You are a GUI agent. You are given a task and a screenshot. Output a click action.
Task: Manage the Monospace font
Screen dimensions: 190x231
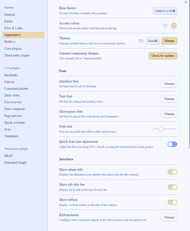pyautogui.click(x=169, y=114)
